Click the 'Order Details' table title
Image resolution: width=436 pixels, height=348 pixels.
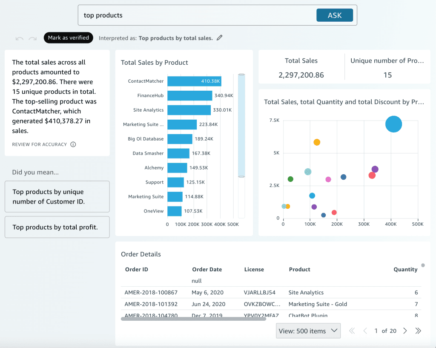pos(141,254)
